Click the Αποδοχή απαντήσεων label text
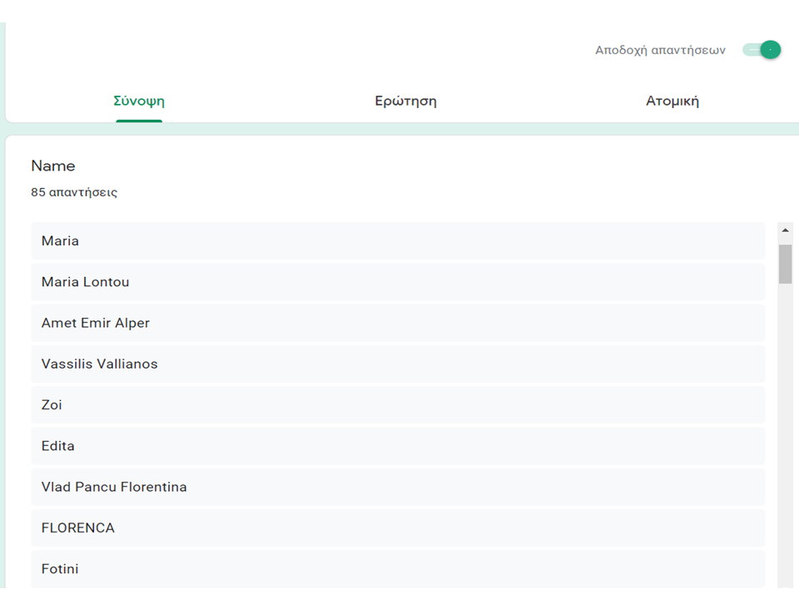Screen dimensions: 799x599 660,50
